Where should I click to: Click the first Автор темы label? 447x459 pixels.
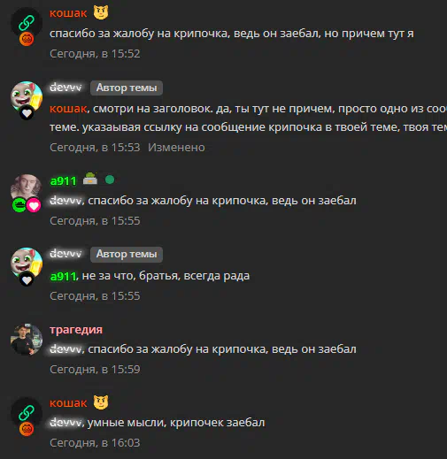127,88
